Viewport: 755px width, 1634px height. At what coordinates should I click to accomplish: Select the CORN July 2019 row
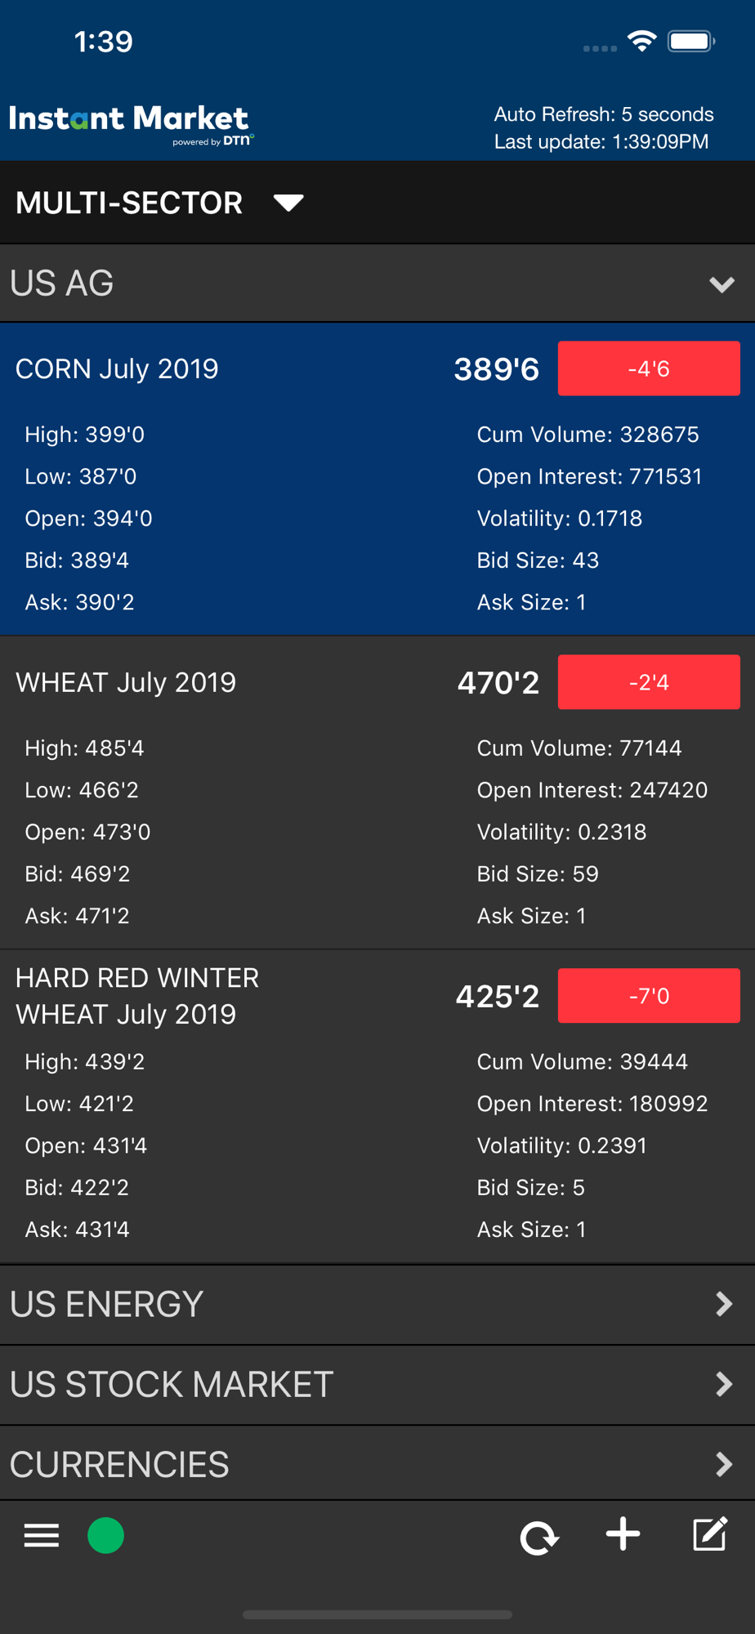(x=377, y=480)
